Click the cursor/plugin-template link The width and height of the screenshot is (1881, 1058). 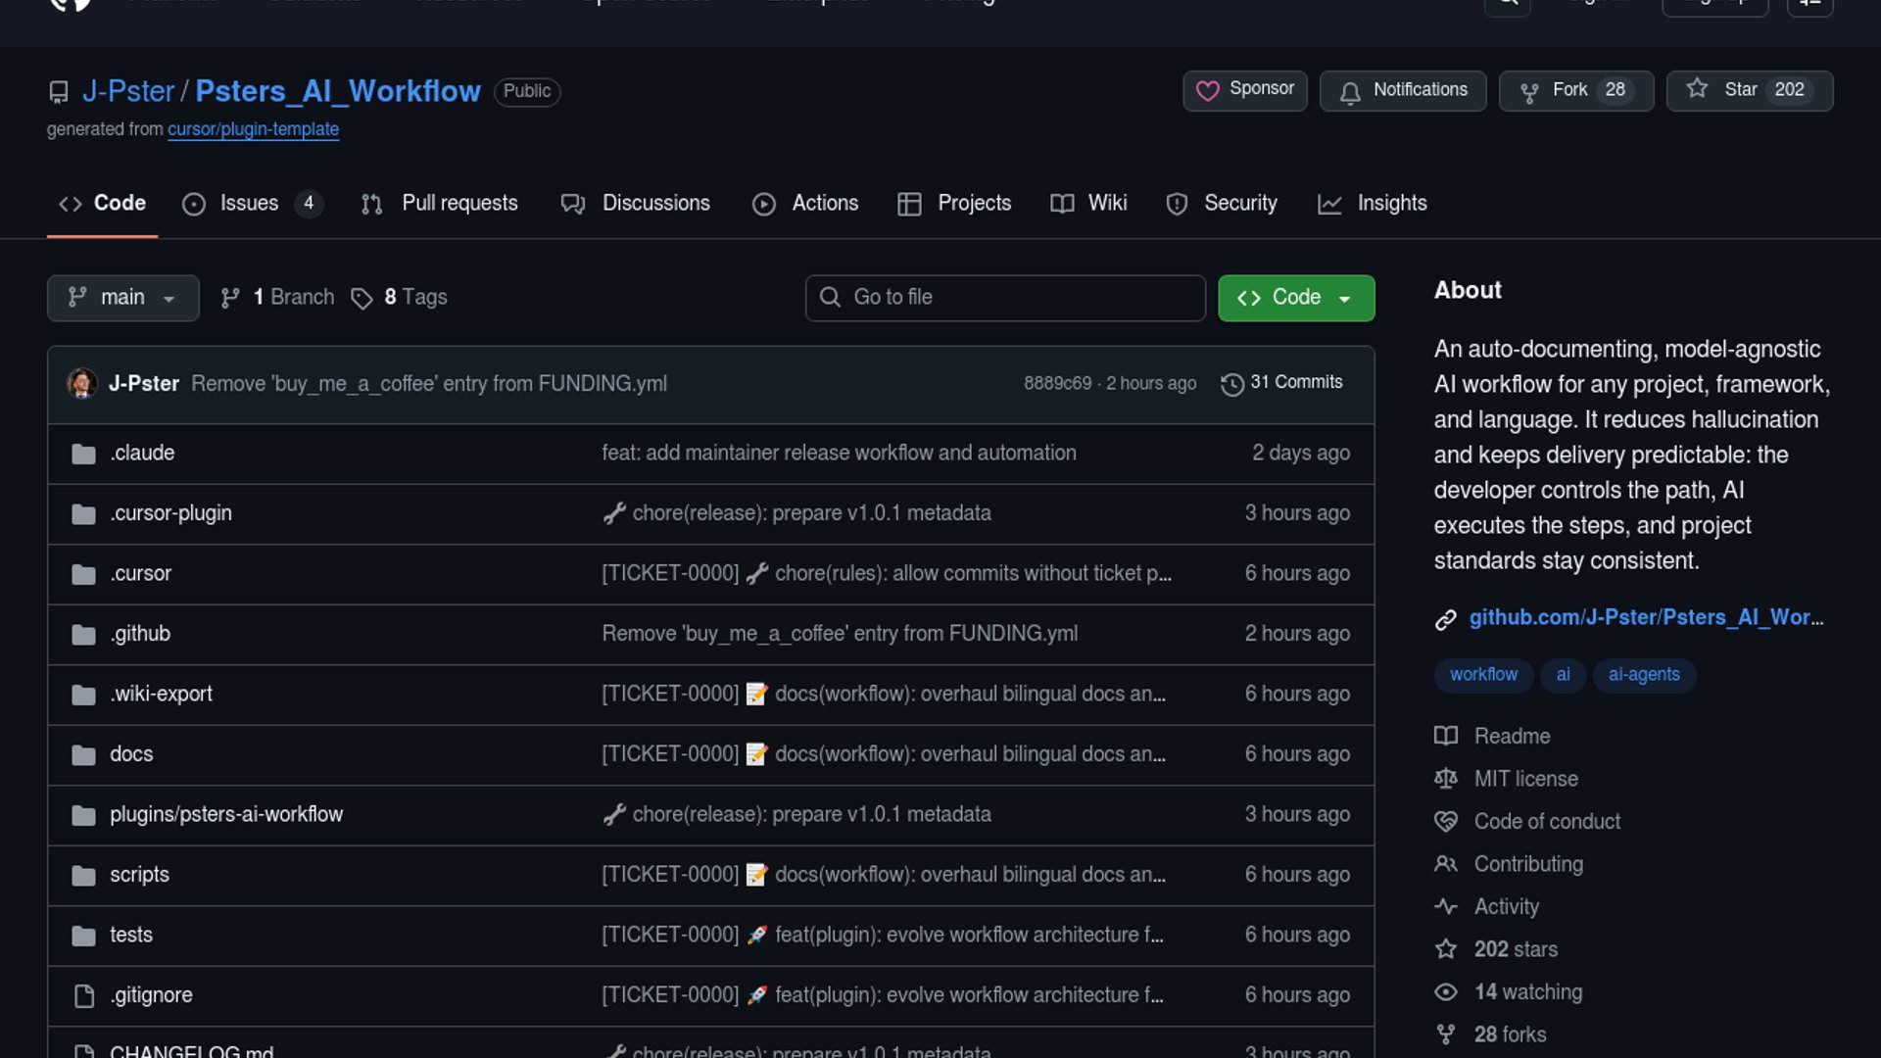pos(253,129)
